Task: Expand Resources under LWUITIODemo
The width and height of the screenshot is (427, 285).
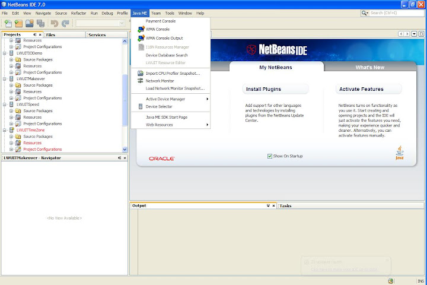Action: (x=11, y=66)
